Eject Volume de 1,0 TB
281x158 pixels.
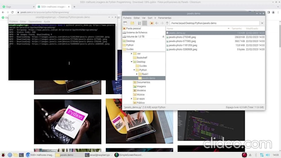163,36
